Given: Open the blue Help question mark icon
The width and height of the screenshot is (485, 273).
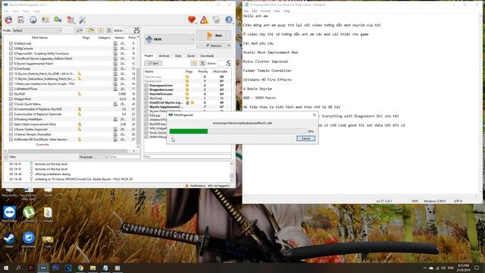Looking at the screenshot, I should [x=229, y=20].
